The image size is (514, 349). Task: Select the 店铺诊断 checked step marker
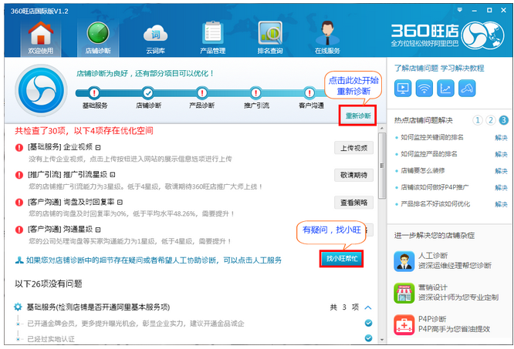(148, 93)
